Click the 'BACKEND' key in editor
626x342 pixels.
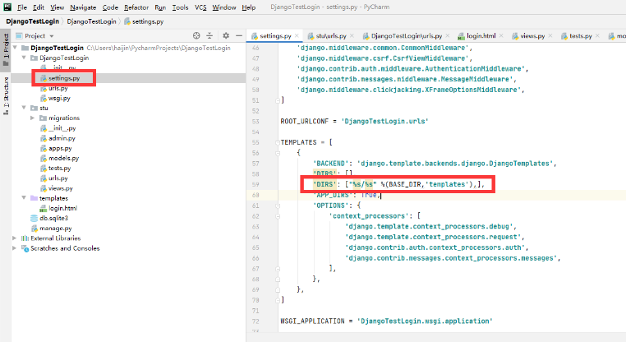point(330,164)
